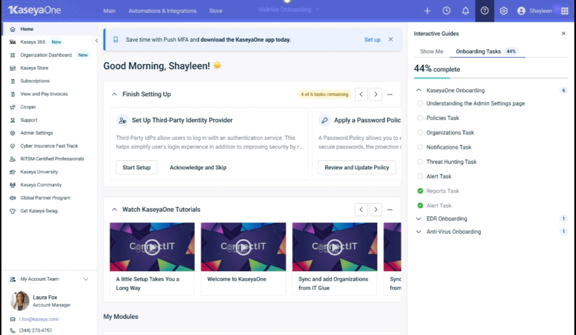Open the recent history clock icon
Image resolution: width=576 pixels, height=335 pixels.
[x=446, y=11]
